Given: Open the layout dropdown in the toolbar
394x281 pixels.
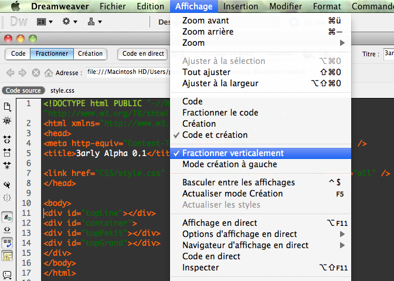Looking at the screenshot, I should click(45, 22).
